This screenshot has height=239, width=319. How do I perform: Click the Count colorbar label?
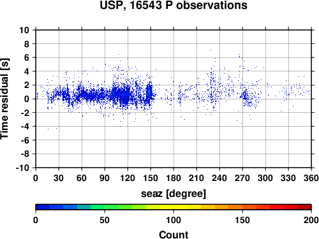click(174, 235)
